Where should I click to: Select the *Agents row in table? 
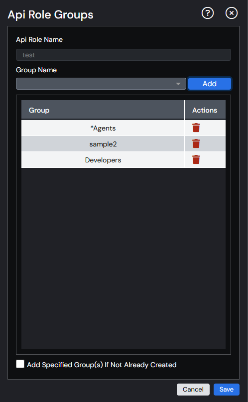point(103,128)
